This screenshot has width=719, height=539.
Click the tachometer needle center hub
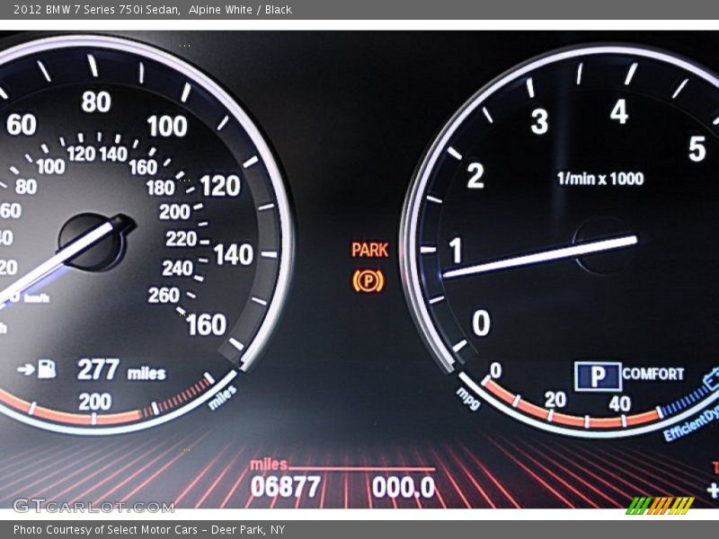tap(602, 243)
